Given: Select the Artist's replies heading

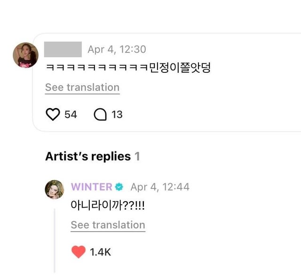Looking at the screenshot, I should (87, 156).
